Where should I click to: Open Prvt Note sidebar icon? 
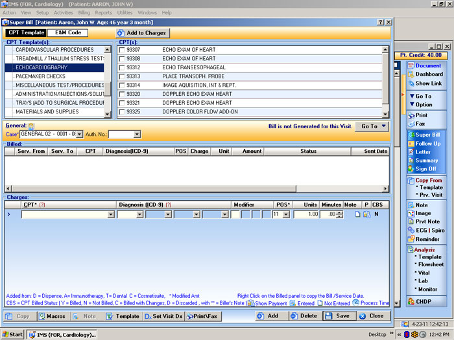pyautogui.click(x=411, y=221)
